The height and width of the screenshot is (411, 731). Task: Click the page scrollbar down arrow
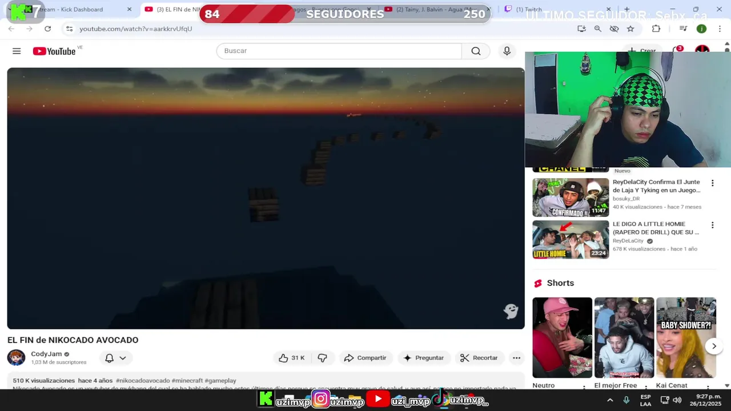(726, 386)
